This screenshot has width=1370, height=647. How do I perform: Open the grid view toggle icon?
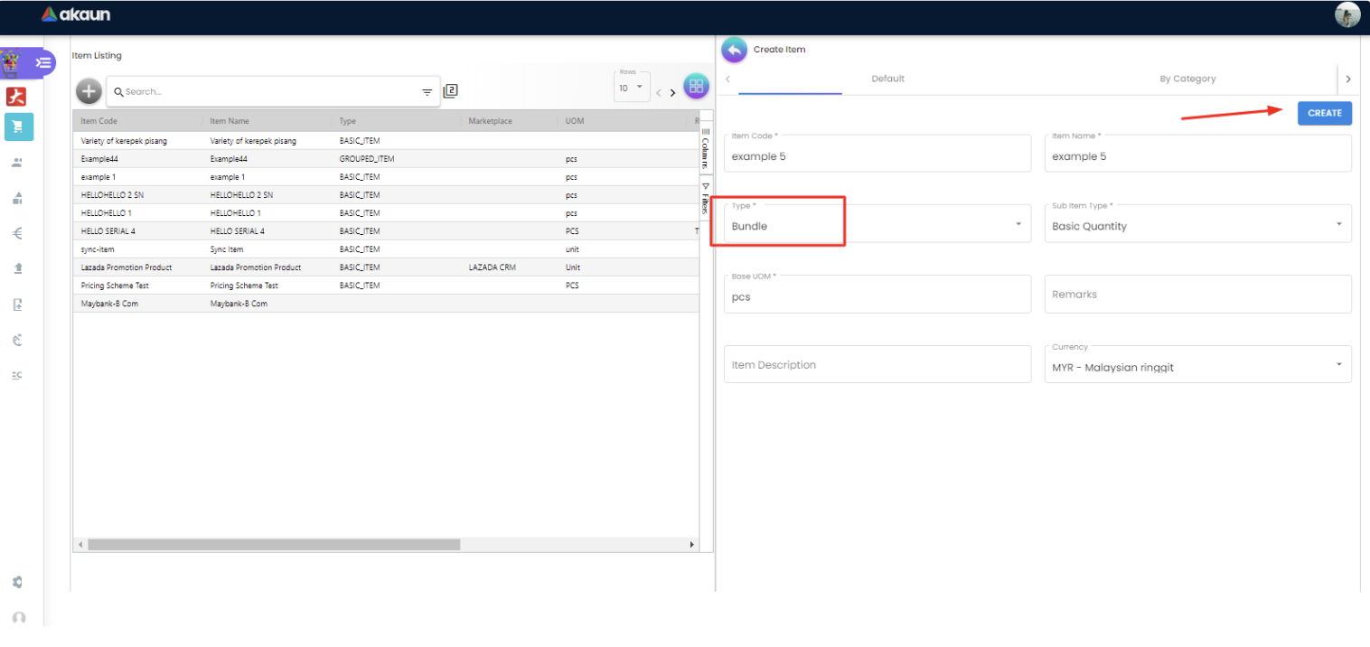coord(695,87)
